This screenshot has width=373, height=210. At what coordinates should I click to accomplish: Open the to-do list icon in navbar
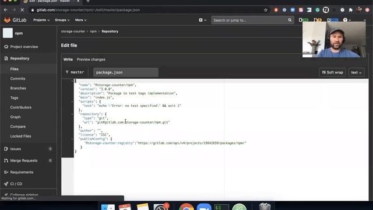click(333, 20)
